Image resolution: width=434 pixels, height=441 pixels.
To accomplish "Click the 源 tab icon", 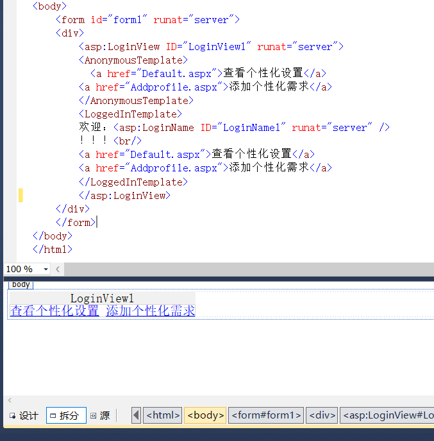I will [x=93, y=415].
